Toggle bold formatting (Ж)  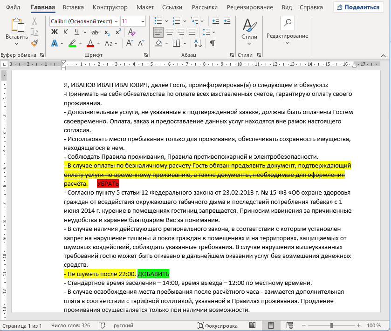point(55,32)
